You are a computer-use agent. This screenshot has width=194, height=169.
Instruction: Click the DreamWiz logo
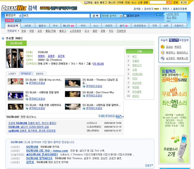[14, 8]
